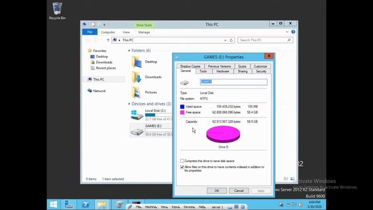
Task: Select the Local Disk (C:) drive icon
Action: [137, 115]
